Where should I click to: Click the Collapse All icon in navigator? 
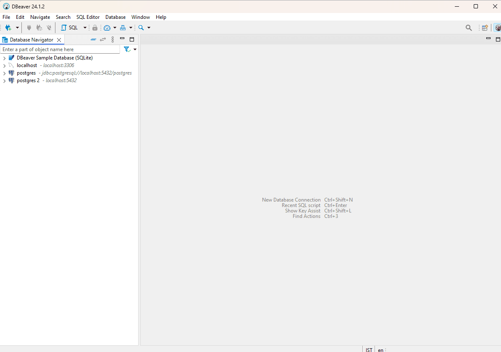93,39
